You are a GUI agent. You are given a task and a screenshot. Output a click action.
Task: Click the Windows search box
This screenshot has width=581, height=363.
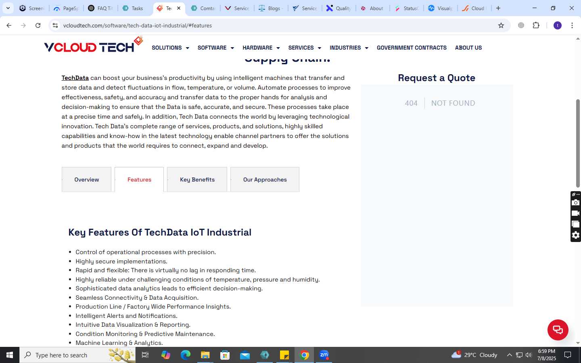[x=77, y=355]
